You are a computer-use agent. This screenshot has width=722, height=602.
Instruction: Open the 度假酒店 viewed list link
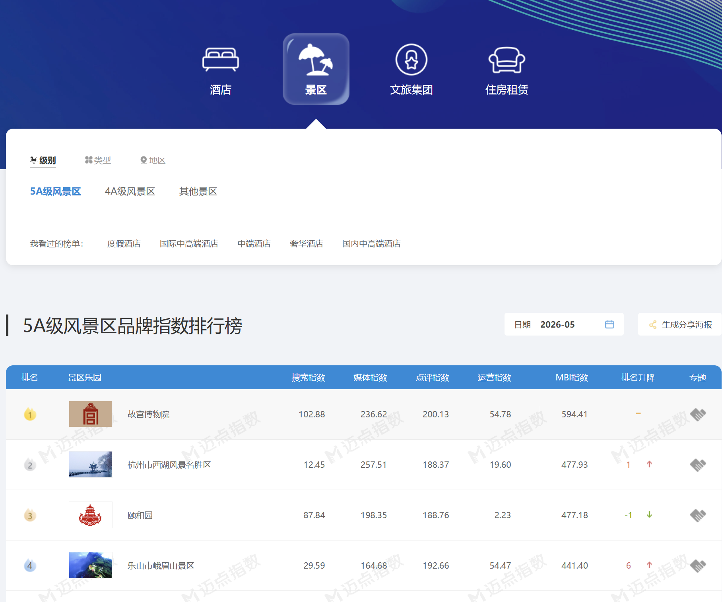124,243
